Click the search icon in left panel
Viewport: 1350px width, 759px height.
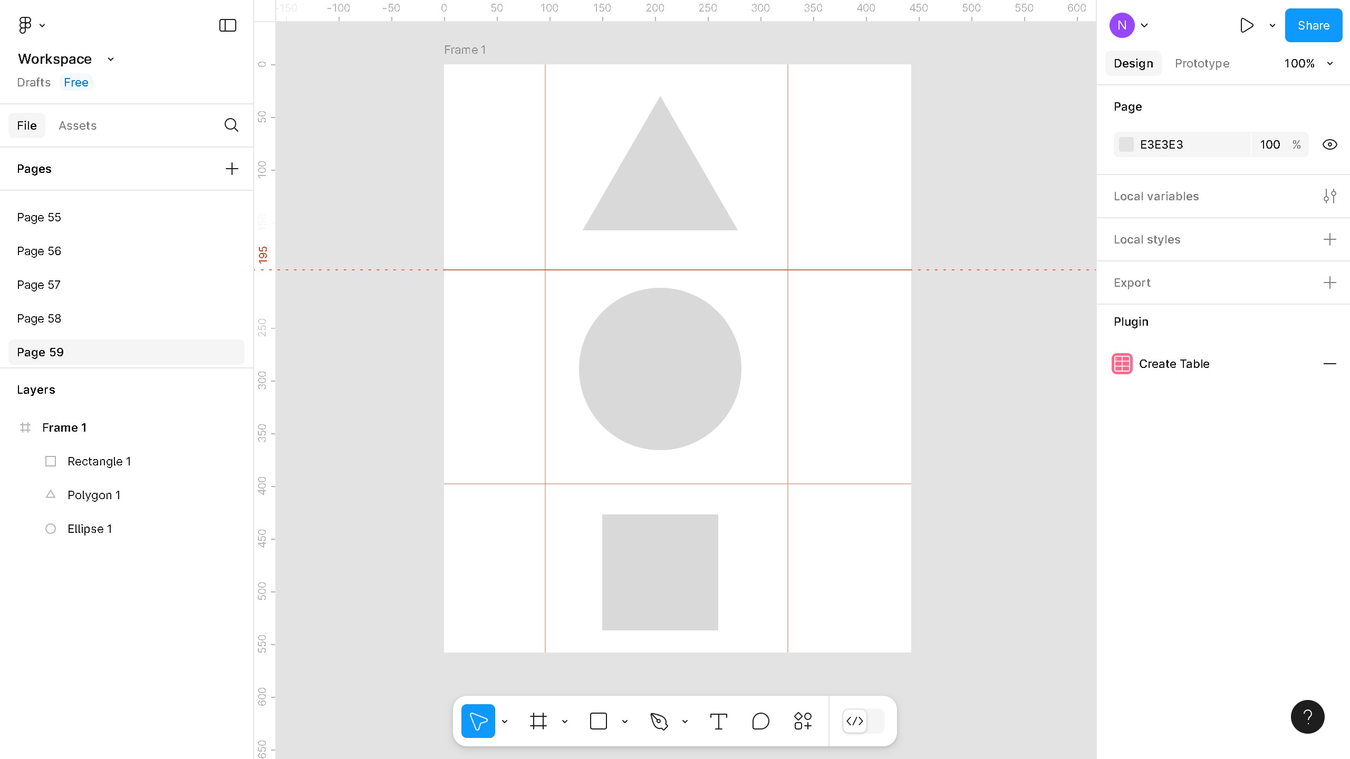click(231, 125)
